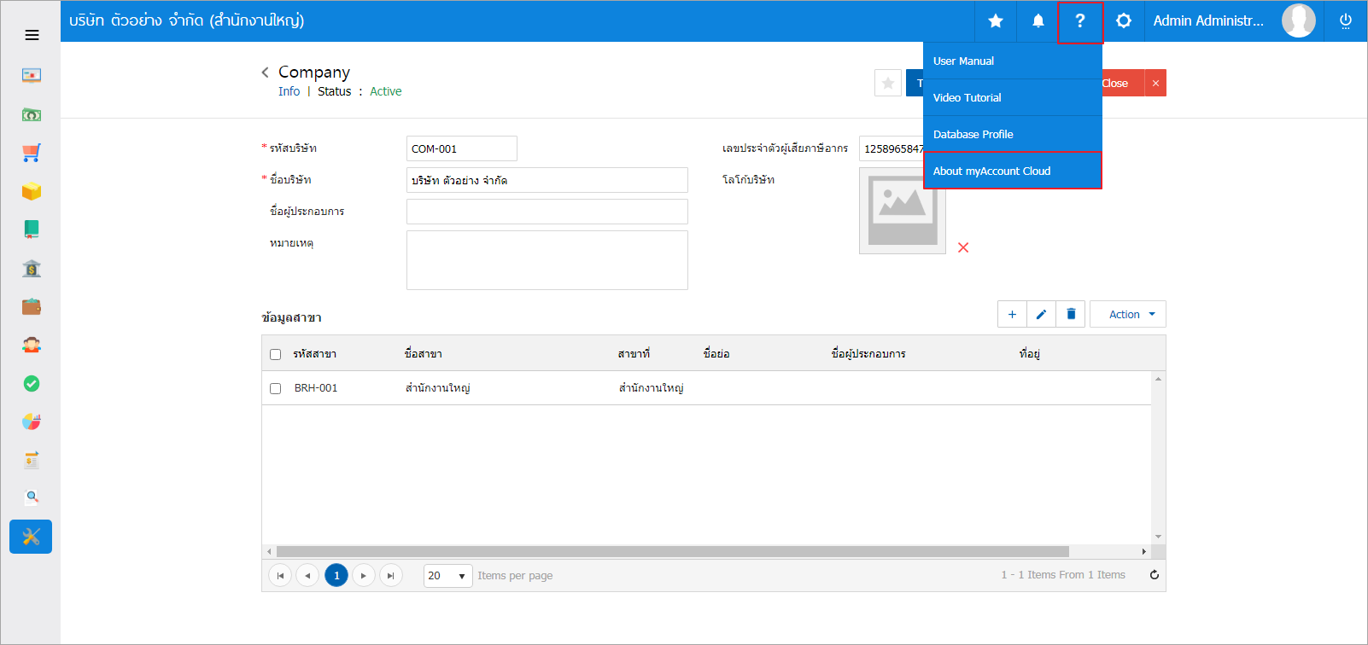Expand the Action dropdown
The height and width of the screenshot is (645, 1368).
(x=1128, y=314)
